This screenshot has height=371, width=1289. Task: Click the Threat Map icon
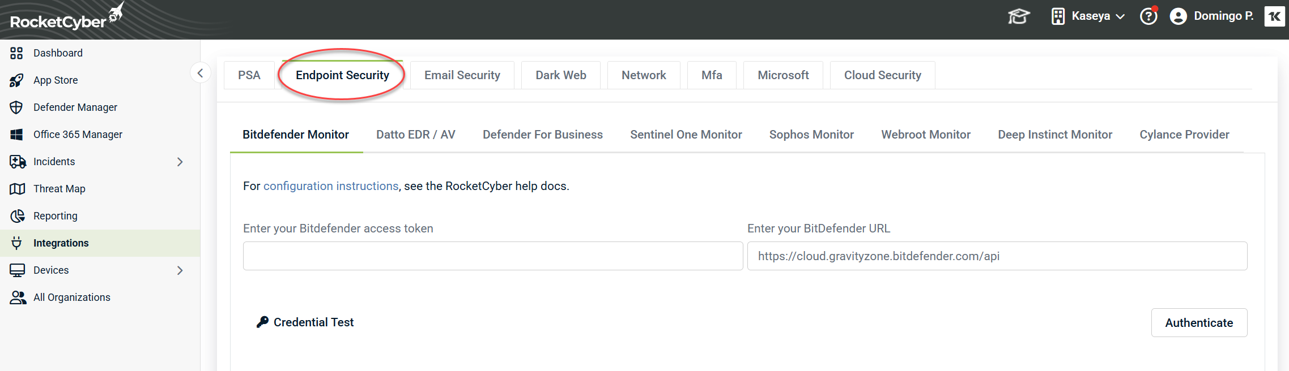click(x=17, y=189)
